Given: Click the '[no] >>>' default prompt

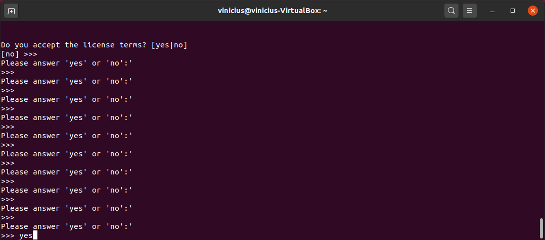Looking at the screenshot, I should [19, 54].
